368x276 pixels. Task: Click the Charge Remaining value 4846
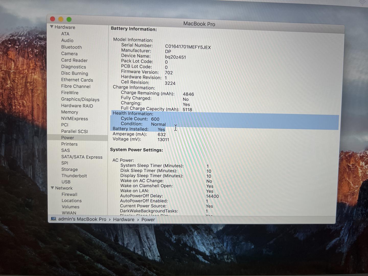click(x=188, y=94)
